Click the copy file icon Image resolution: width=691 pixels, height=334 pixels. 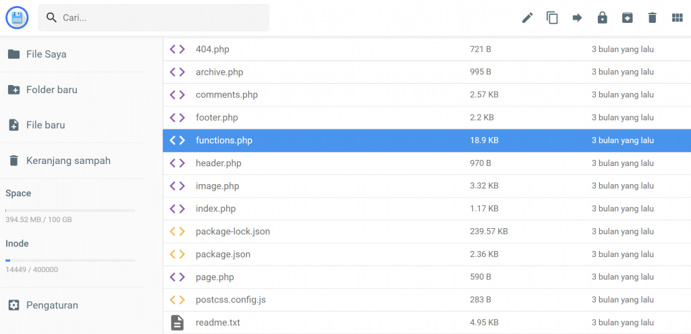[552, 18]
